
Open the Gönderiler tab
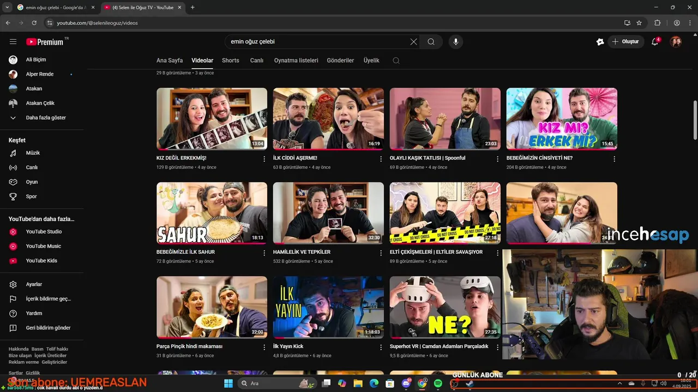[x=340, y=60]
